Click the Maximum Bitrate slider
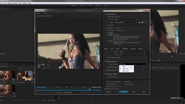Viewport: 185px width, 104px height. coord(138,70)
